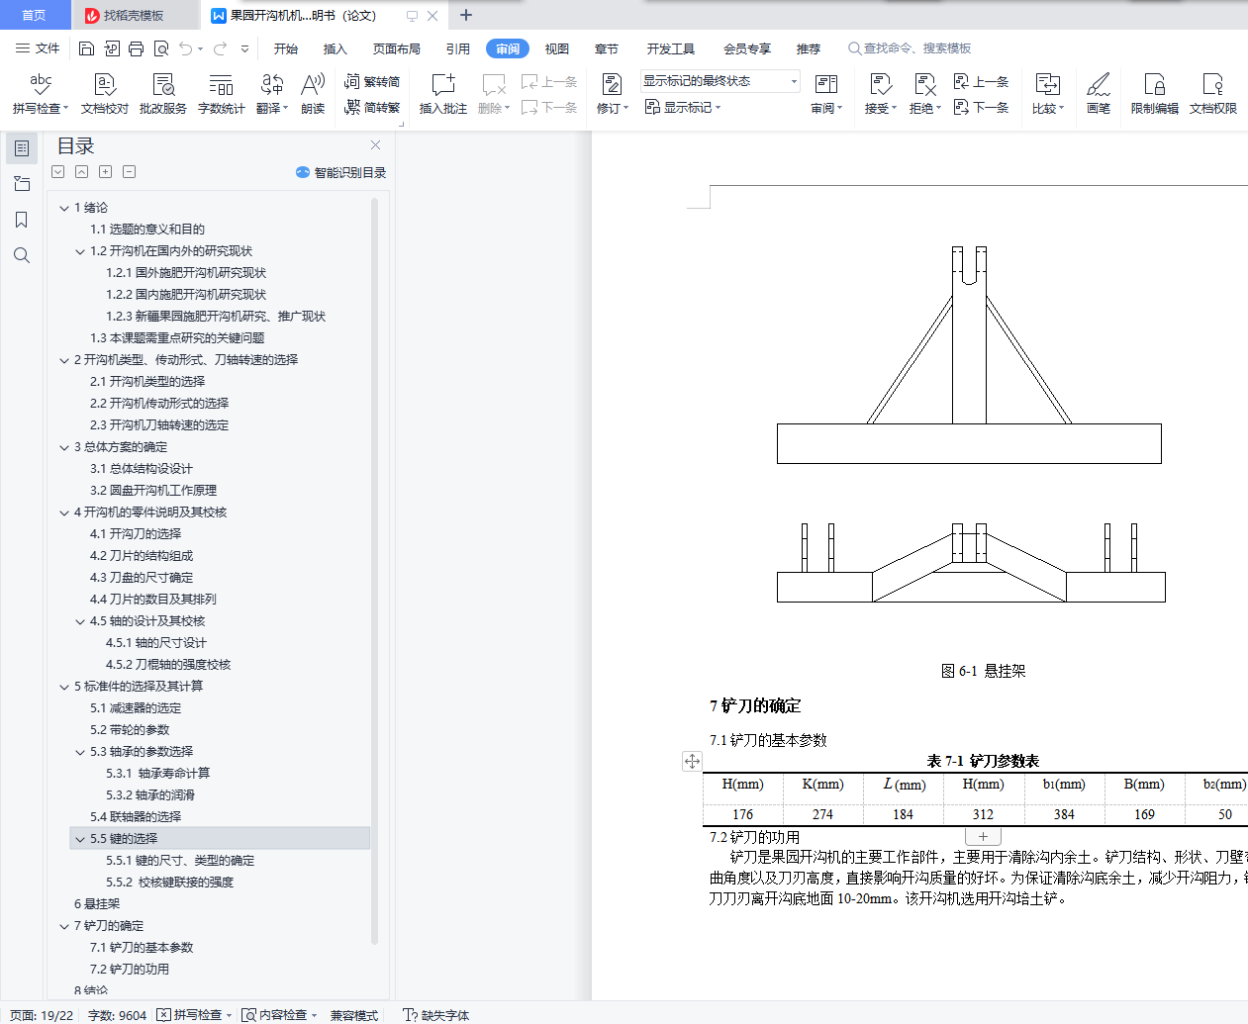Toggle content check (内容检查) in status bar
Screen dimensions: 1248x1024
coord(275,1015)
